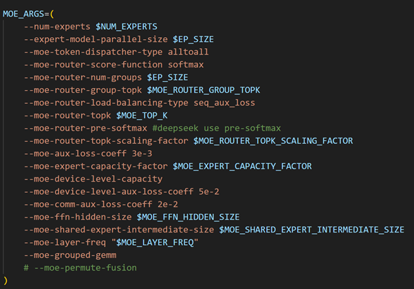Click the --moe-device-level-capacity flag
Screen dimensions: 414x289
point(93,179)
